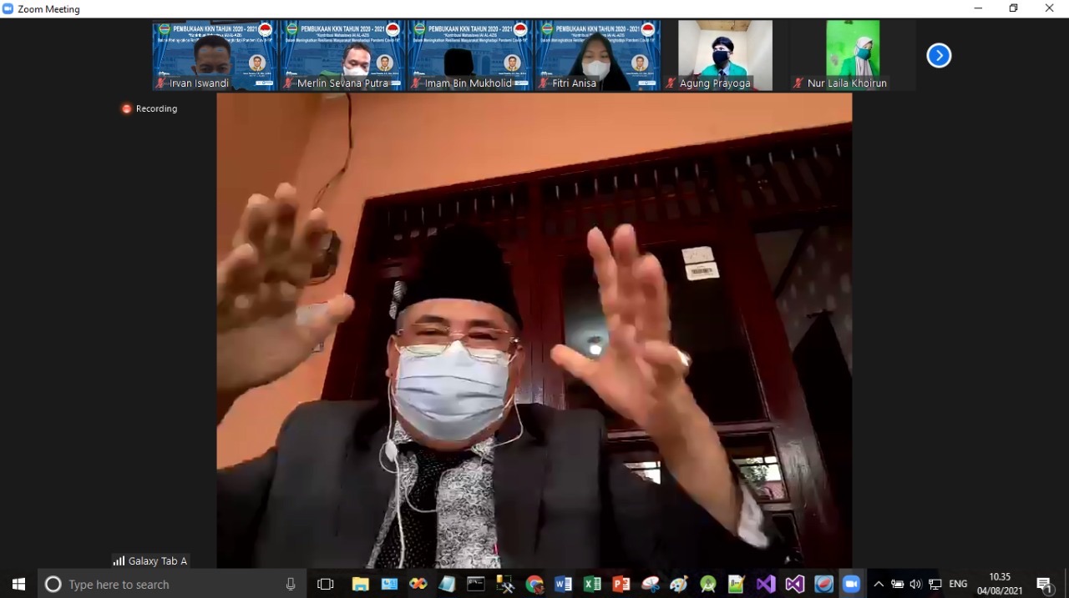The image size is (1069, 598).
Task: Open Command Prompt from the taskbar
Action: tap(476, 584)
